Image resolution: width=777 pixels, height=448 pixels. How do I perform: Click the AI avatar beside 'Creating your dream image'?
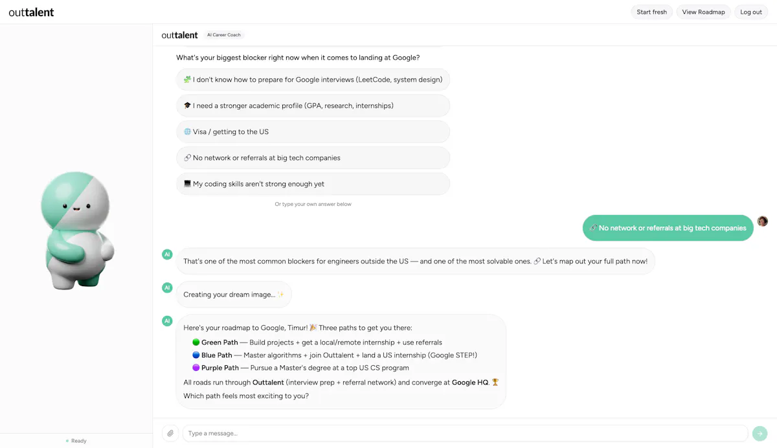167,287
